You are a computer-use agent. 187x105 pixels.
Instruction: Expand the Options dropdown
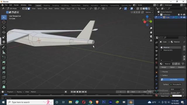click(149, 12)
